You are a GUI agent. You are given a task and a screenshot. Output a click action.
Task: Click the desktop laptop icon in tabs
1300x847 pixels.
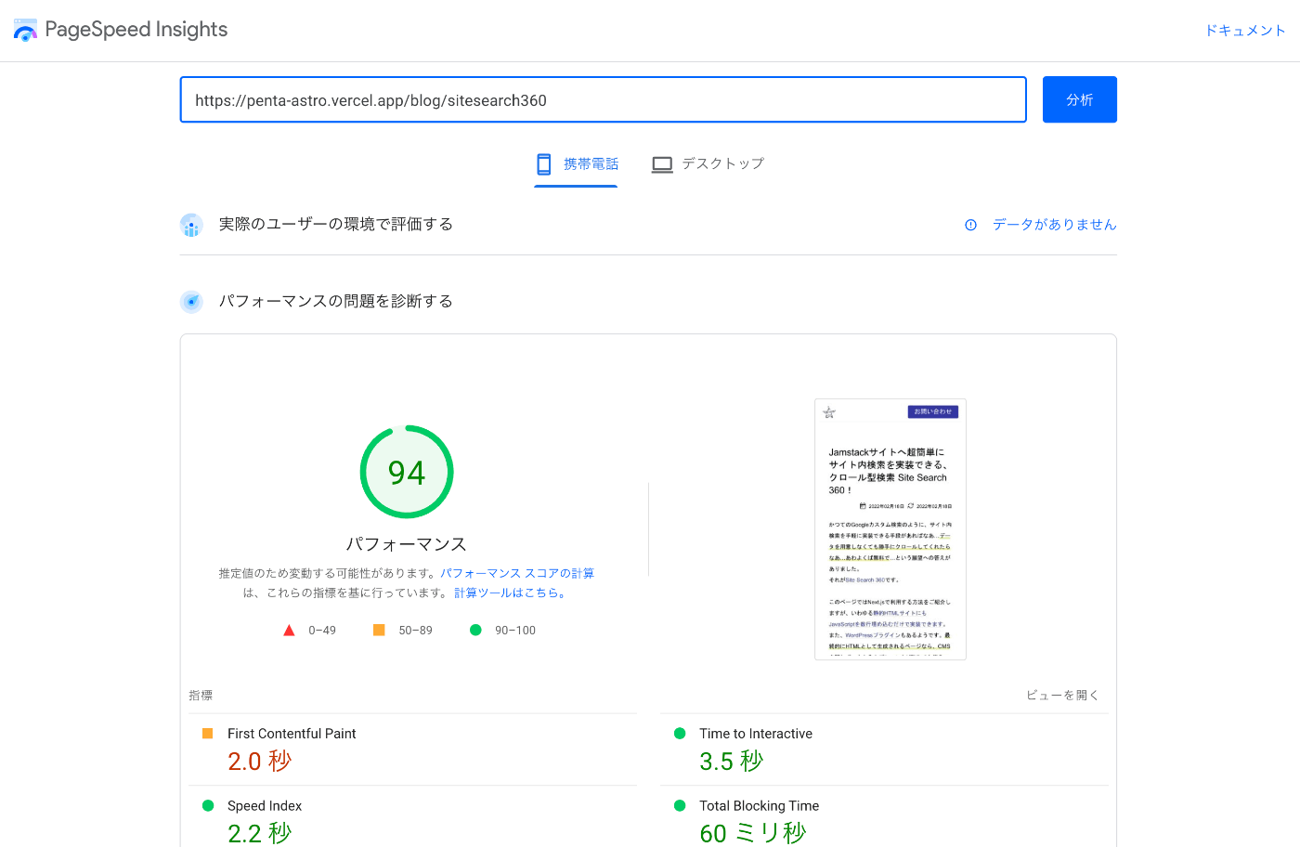pyautogui.click(x=662, y=164)
